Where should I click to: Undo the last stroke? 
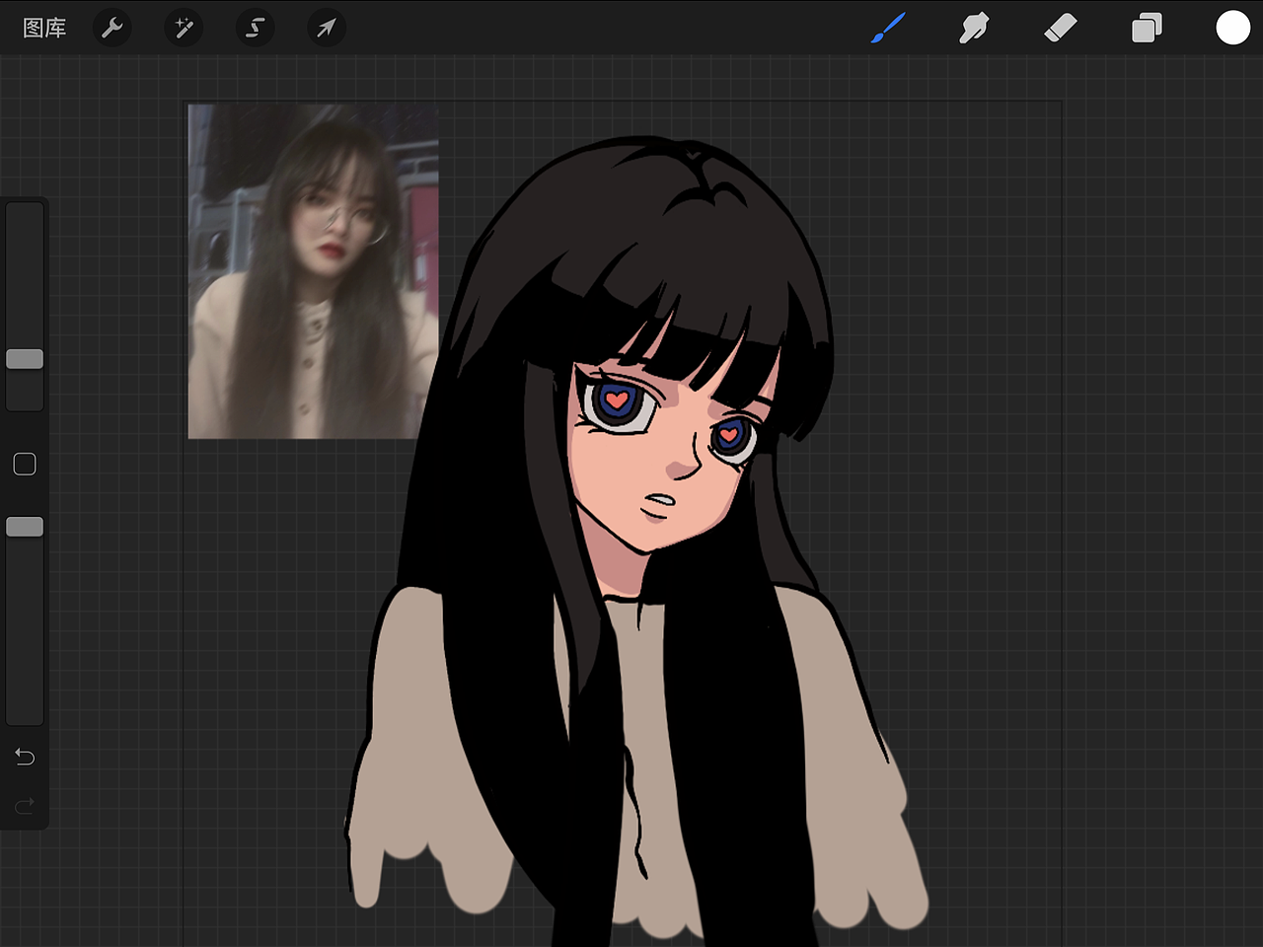[x=25, y=757]
